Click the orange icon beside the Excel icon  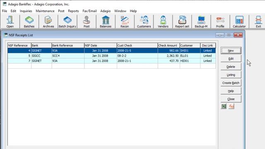pyautogui.click(x=231, y=106)
